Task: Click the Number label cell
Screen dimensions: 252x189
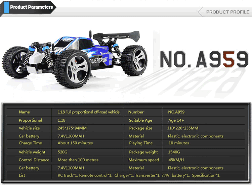Action: pyautogui.click(x=136, y=112)
